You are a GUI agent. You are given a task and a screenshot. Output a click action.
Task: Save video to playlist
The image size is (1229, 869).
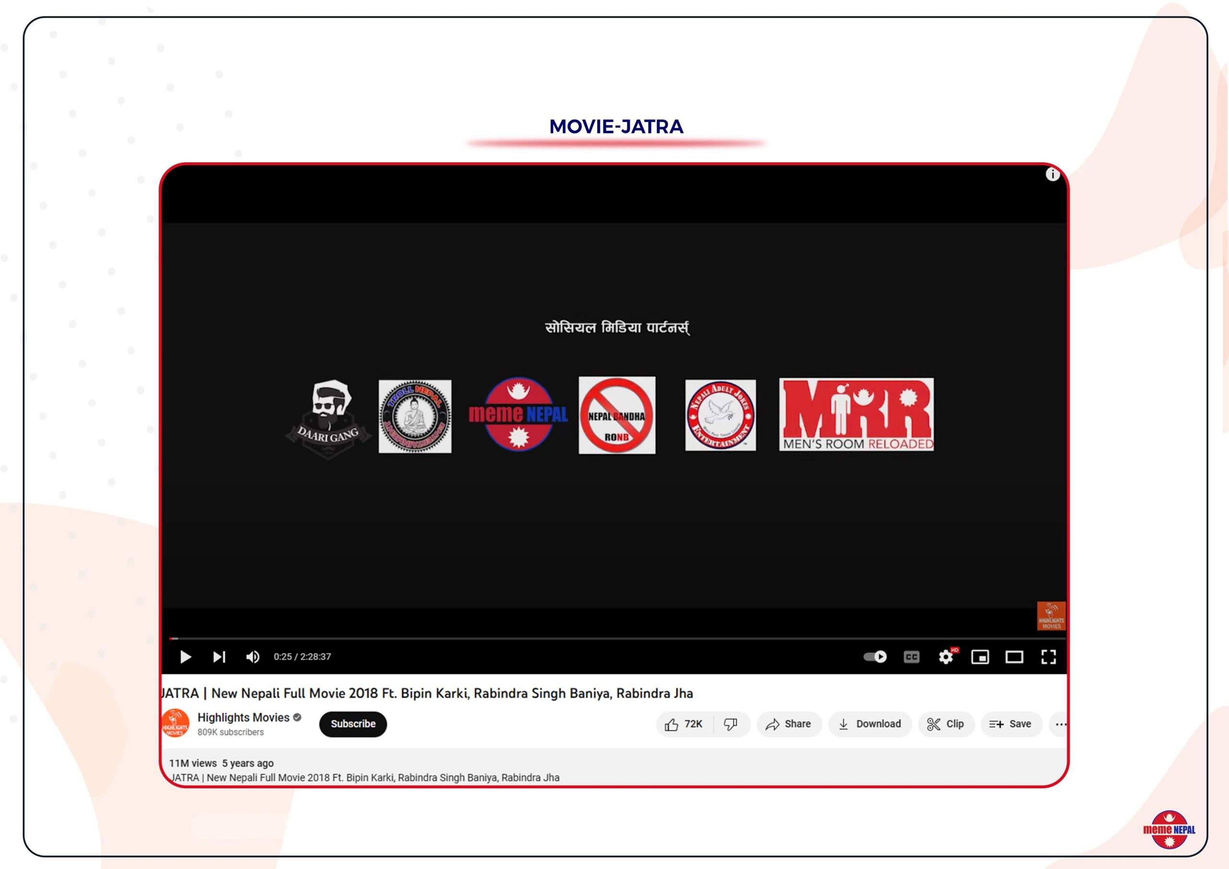click(x=1011, y=724)
